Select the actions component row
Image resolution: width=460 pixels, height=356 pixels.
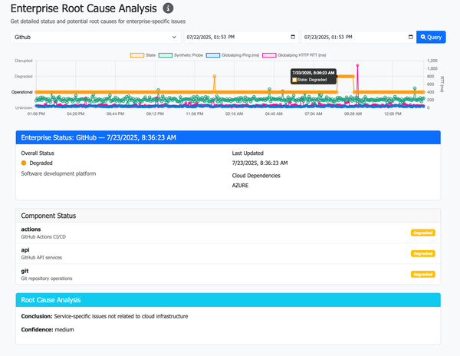click(228, 232)
